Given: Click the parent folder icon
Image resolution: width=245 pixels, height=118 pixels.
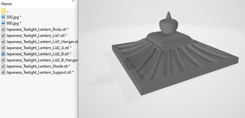Looking at the screenshot, I should 3,11.
